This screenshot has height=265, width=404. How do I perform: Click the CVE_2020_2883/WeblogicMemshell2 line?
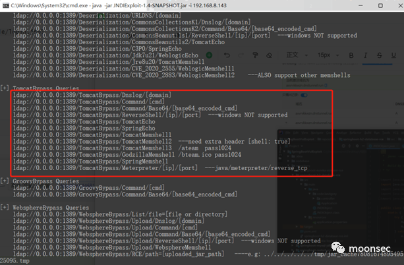[124, 75]
